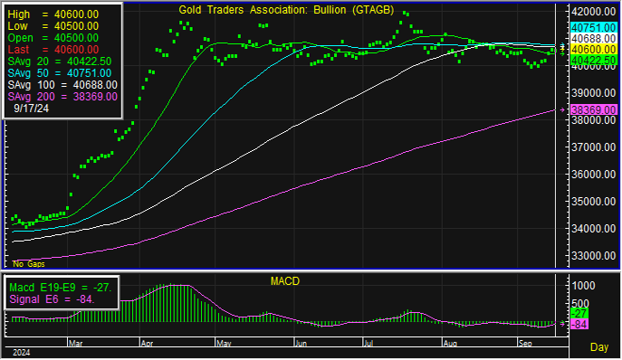Click the magenta 38369.00 price axis tag
622x360 pixels.
593,109
